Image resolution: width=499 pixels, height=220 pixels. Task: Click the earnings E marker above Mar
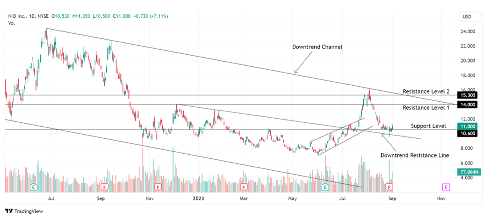click(243, 187)
